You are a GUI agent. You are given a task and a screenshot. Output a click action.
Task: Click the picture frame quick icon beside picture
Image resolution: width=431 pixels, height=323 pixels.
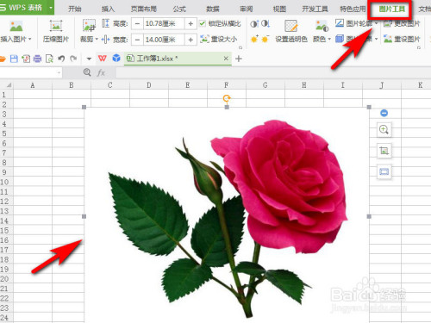[x=384, y=172]
